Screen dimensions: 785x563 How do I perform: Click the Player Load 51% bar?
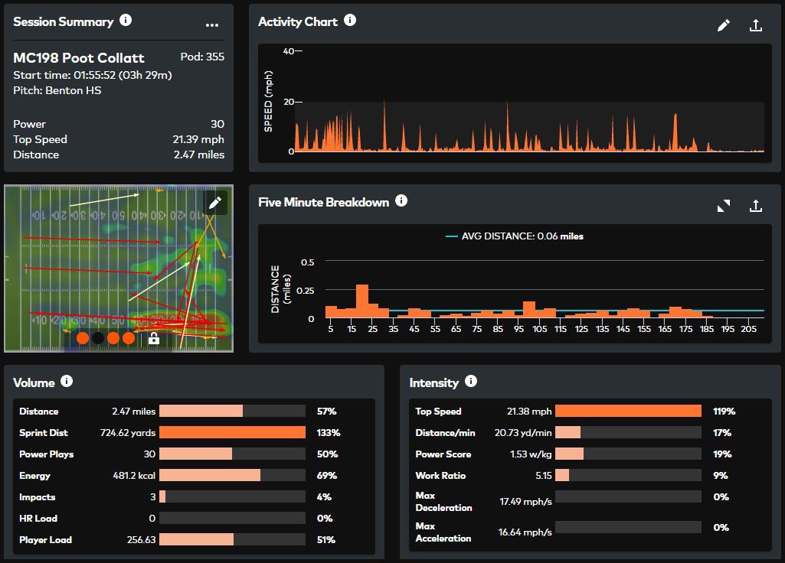(232, 539)
